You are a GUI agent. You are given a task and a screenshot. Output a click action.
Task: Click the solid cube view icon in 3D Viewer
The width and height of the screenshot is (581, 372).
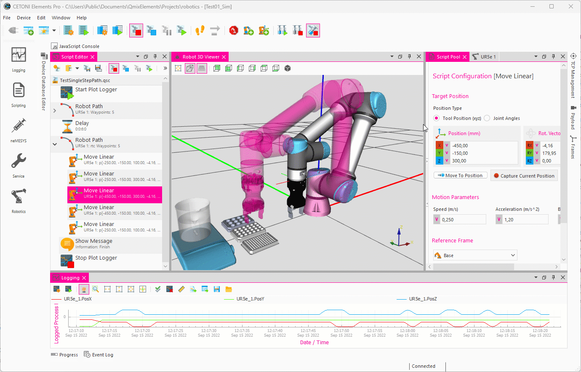coord(288,68)
